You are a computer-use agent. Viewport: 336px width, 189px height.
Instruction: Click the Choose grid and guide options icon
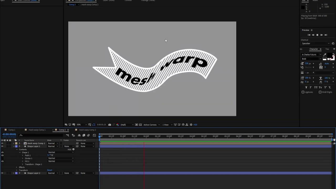[90, 125]
